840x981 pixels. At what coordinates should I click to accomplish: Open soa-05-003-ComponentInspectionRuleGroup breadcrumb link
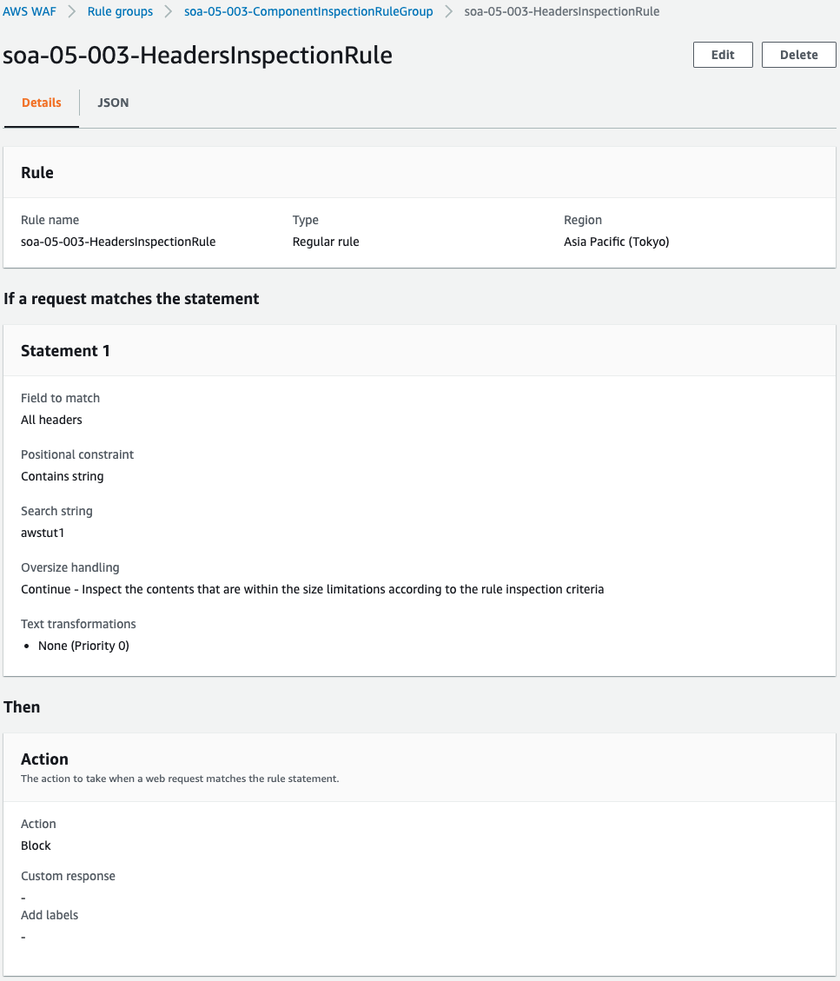coord(308,11)
